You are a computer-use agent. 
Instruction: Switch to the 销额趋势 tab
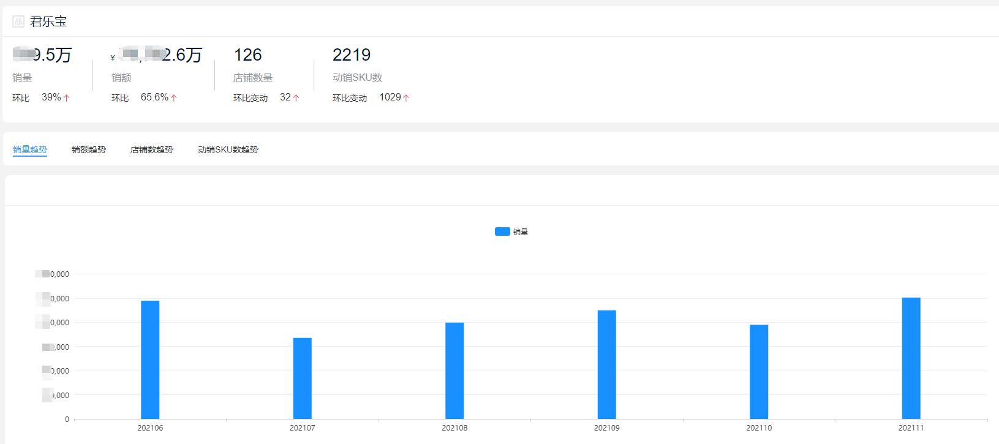tap(89, 149)
